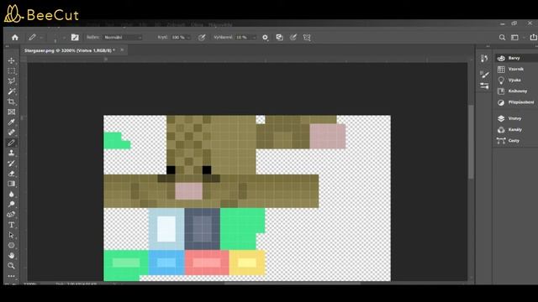The height and width of the screenshot is (302, 538).
Task: Open the search icon in options bar
Action: click(502, 37)
